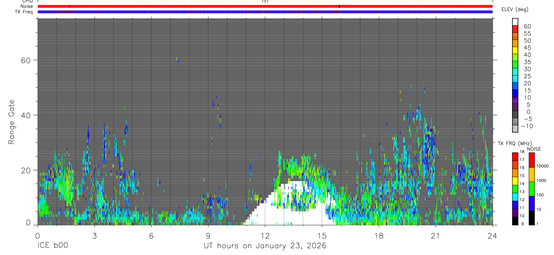554x255 pixels.
Task: Pick the cyan swatch in TX FRQ color bar
Action: click(515, 197)
